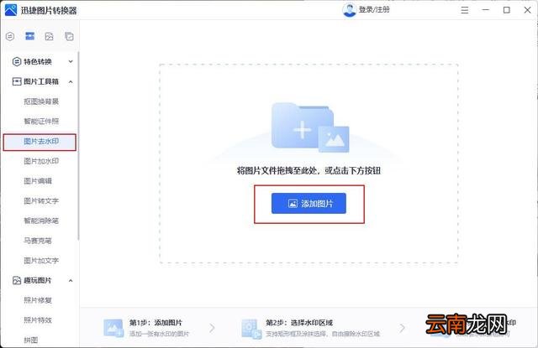
Task: Click the 登录/注册 link
Action: (x=374, y=9)
